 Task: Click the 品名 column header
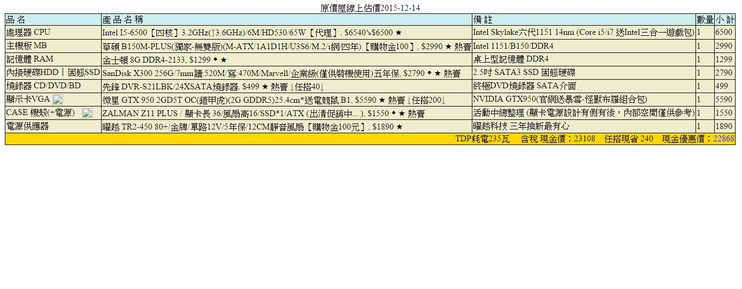click(53, 19)
